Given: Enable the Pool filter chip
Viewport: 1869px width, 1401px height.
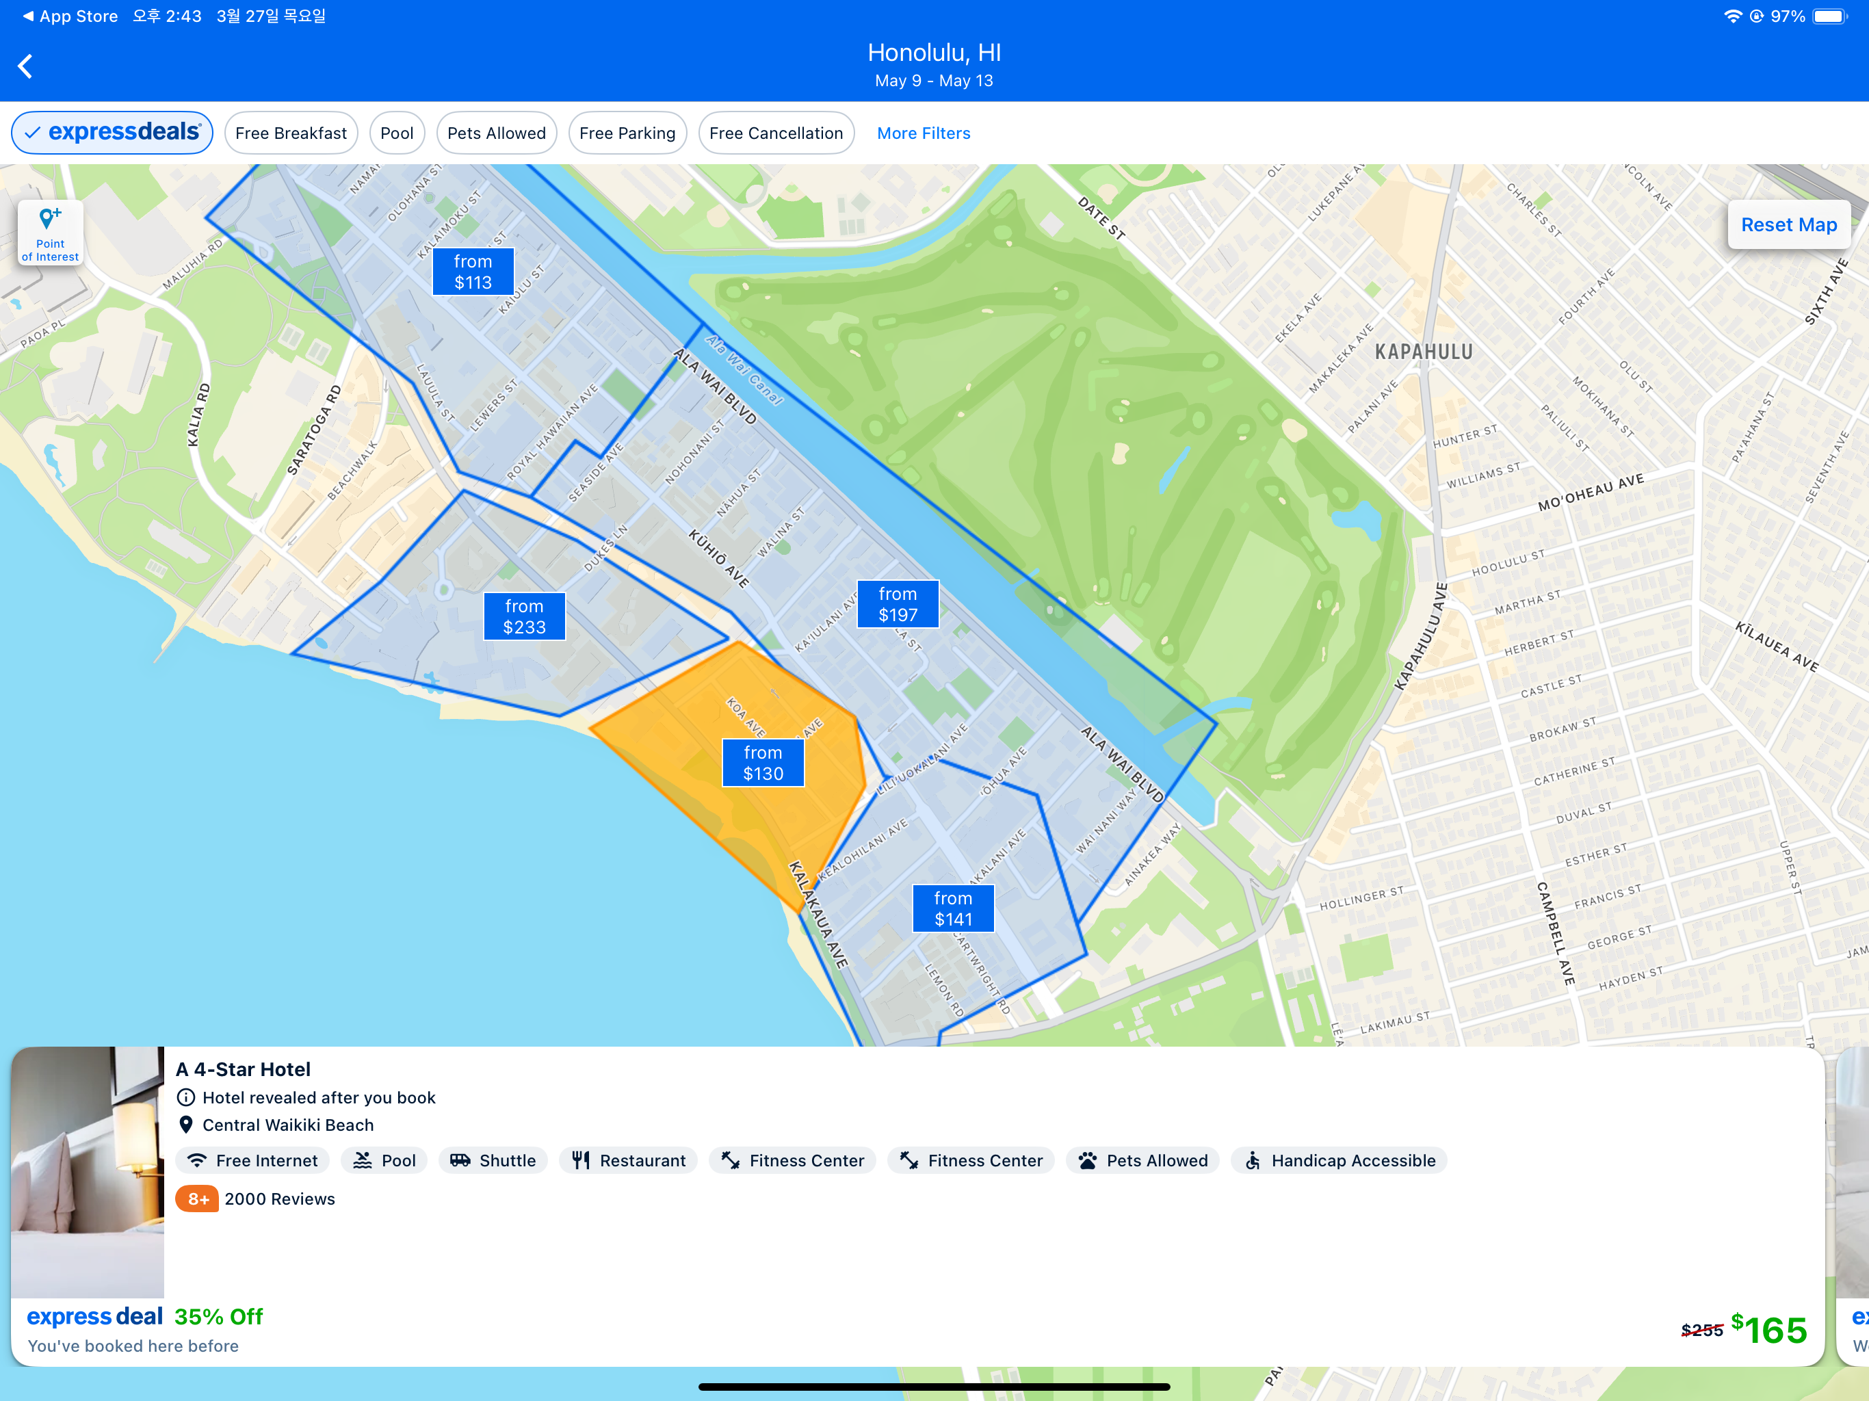Looking at the screenshot, I should click(397, 133).
